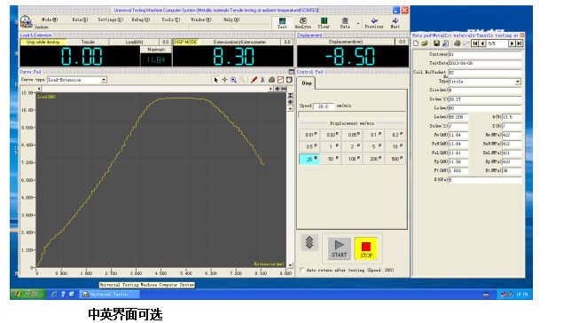Open the Settings menu
This screenshot has height=323, width=579.
pyautogui.click(x=110, y=20)
